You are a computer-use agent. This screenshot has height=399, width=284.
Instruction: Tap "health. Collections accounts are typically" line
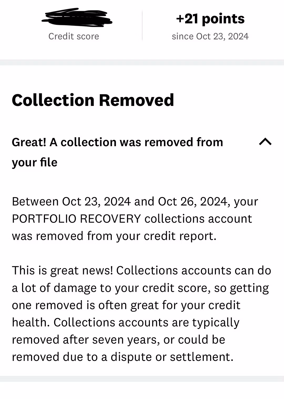(126, 322)
